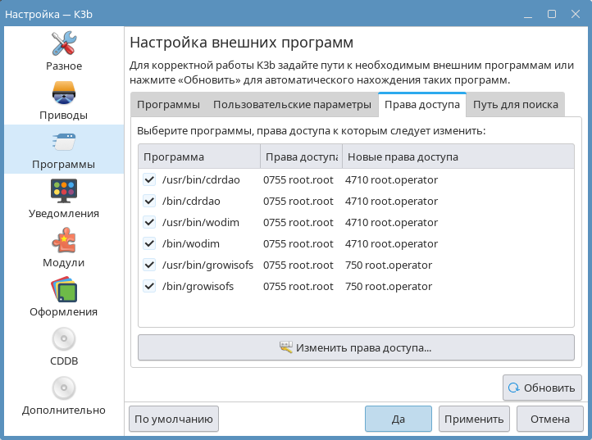Open the CDDB settings section
This screenshot has height=440, width=592.
point(63,346)
